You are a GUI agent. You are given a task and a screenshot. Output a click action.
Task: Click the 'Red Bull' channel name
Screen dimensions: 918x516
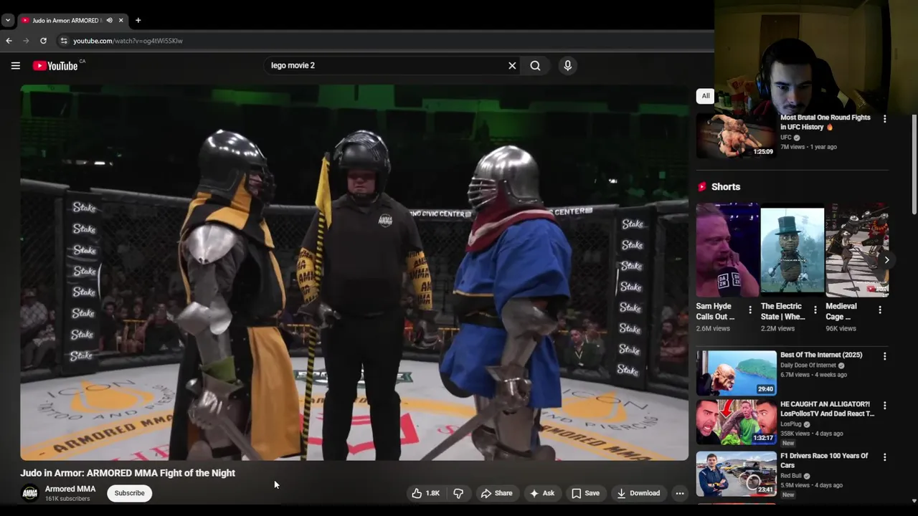tap(791, 476)
